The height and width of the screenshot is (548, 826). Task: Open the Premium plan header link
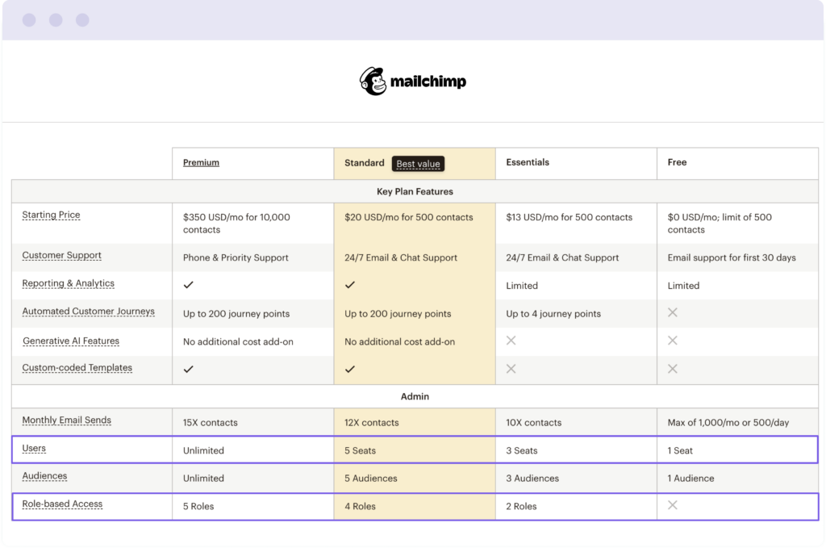(201, 162)
